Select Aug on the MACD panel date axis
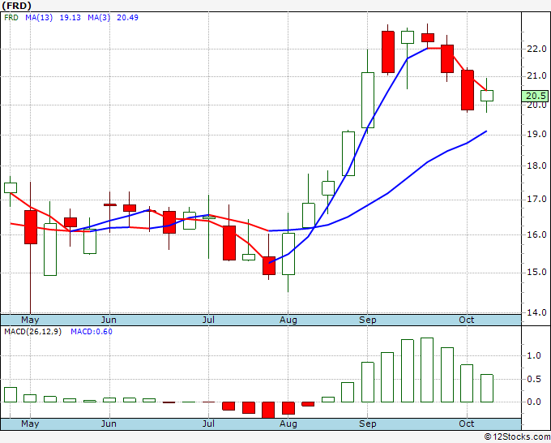Image resolution: width=551 pixels, height=443 pixels. click(x=288, y=424)
